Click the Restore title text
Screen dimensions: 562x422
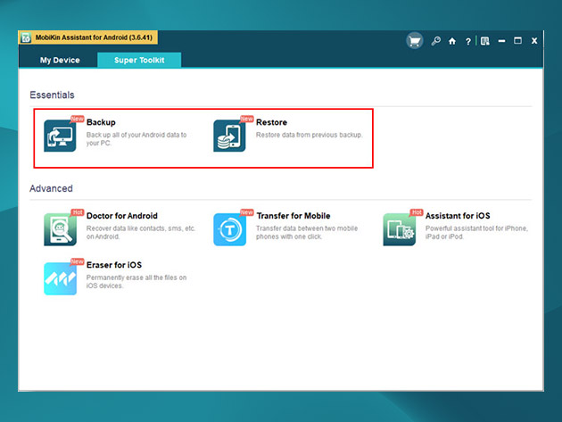271,122
